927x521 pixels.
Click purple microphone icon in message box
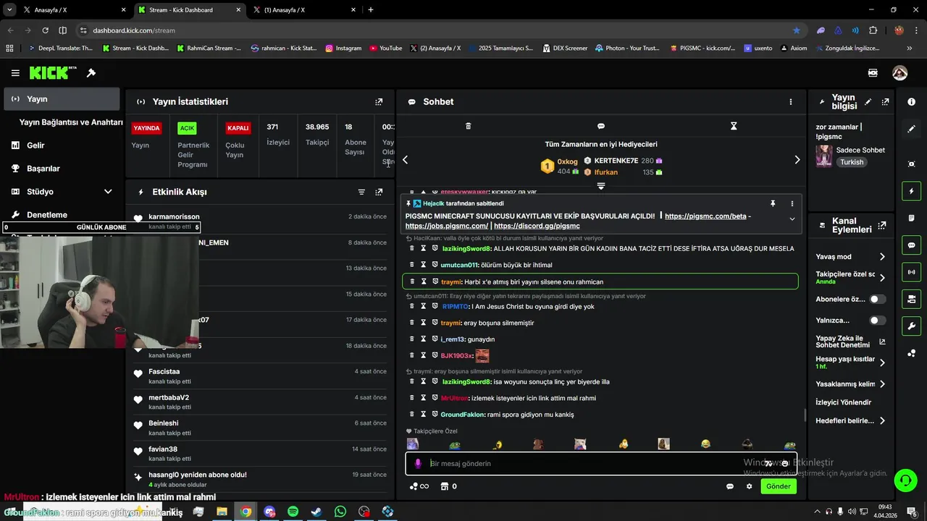click(x=418, y=464)
